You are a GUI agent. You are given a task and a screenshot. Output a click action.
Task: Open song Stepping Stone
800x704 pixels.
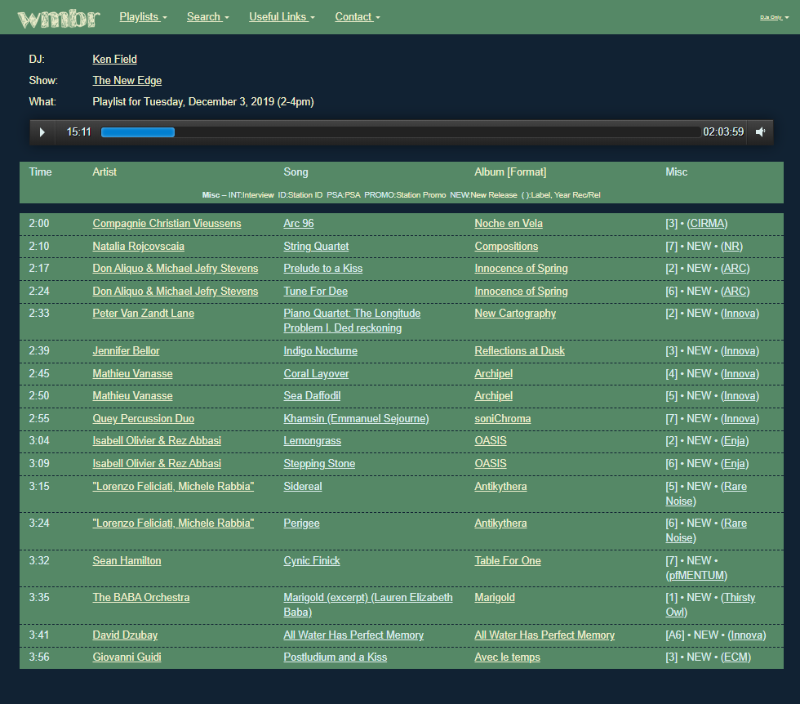click(x=319, y=464)
